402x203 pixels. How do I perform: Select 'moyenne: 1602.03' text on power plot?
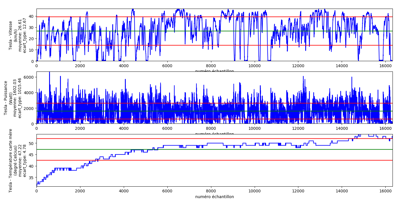15,98
